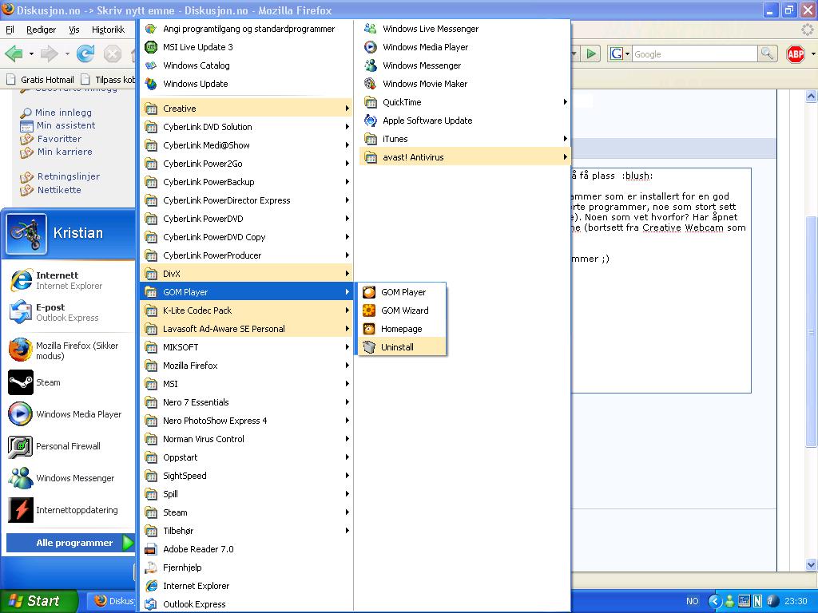Image resolution: width=818 pixels, height=613 pixels.
Task: Open Windows Live Messenger
Action: [x=464, y=29]
